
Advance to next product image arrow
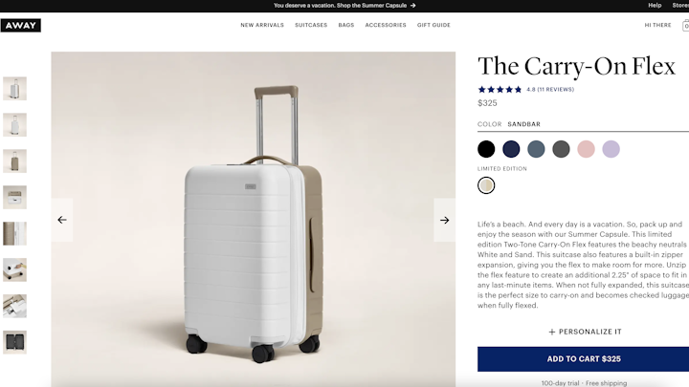click(x=444, y=220)
